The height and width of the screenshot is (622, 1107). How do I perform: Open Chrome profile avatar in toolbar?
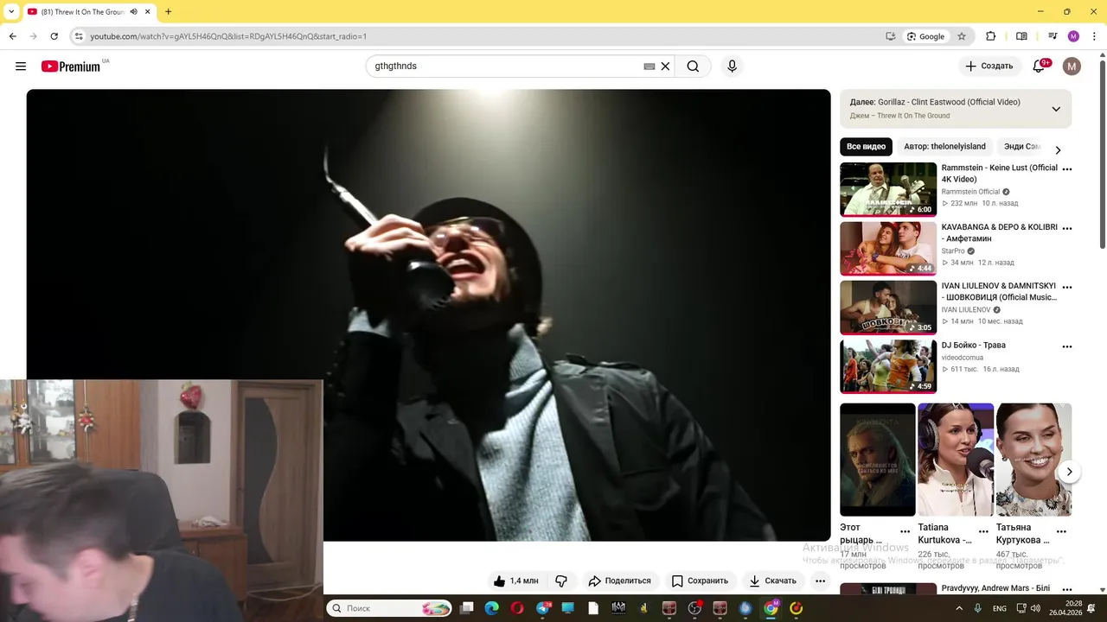click(1073, 36)
